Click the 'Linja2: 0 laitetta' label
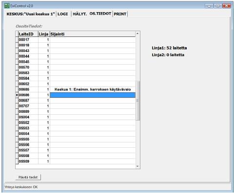 (x=168, y=55)
